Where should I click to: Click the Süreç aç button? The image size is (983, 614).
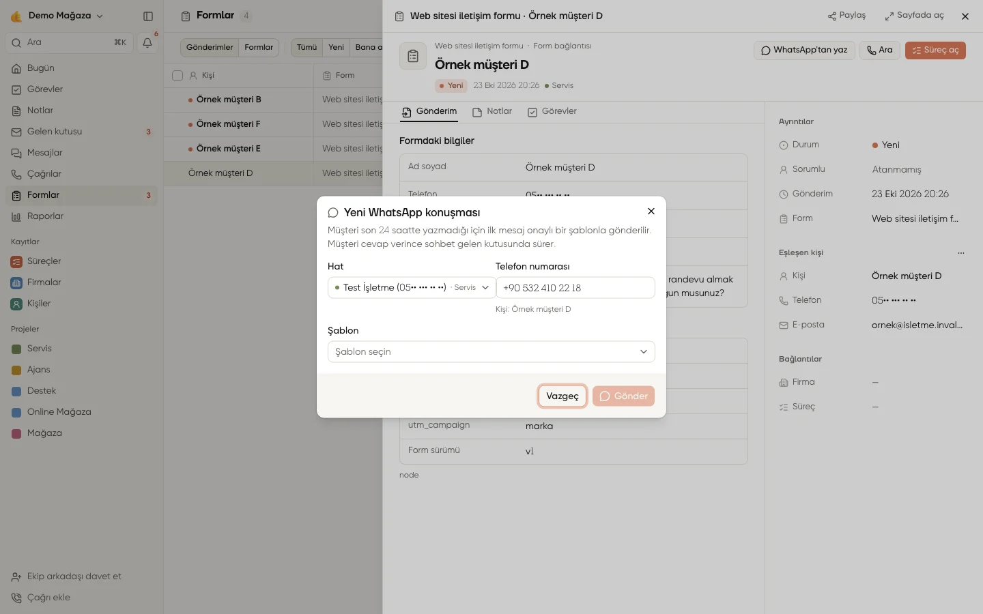935,50
